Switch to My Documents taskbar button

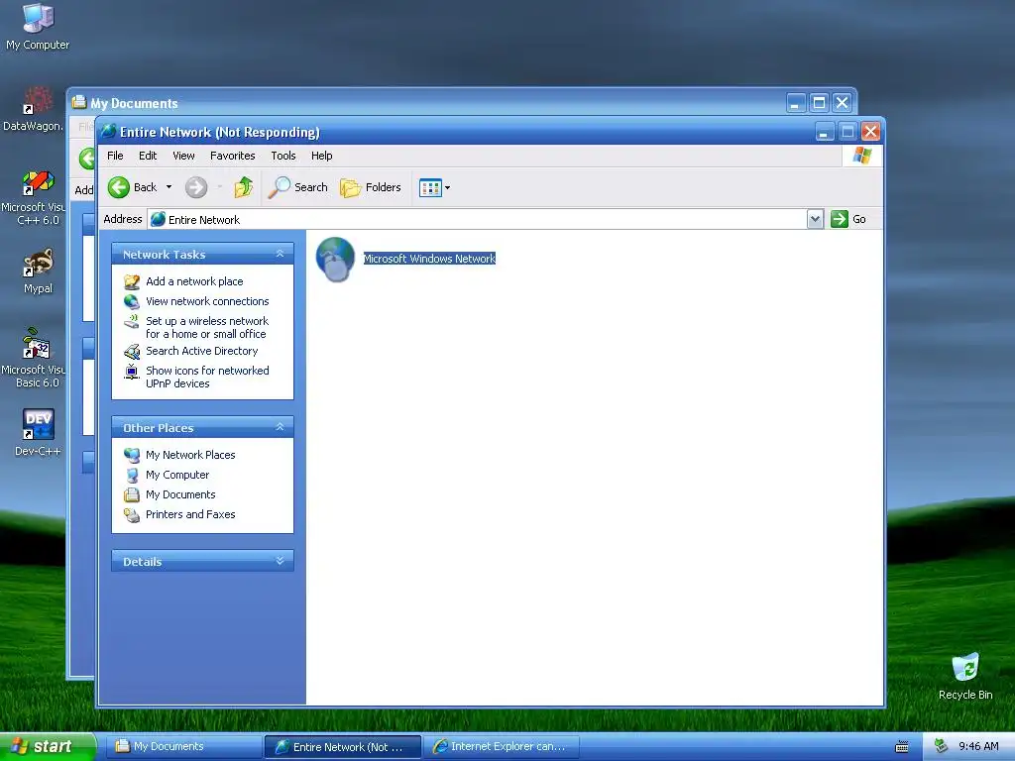coord(183,747)
